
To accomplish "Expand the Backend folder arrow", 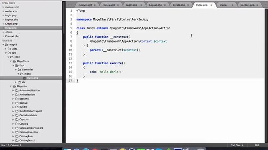I will pos(13,99).
